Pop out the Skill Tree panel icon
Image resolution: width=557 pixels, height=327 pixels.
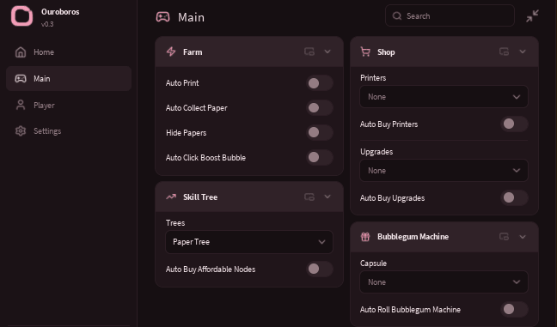(309, 197)
